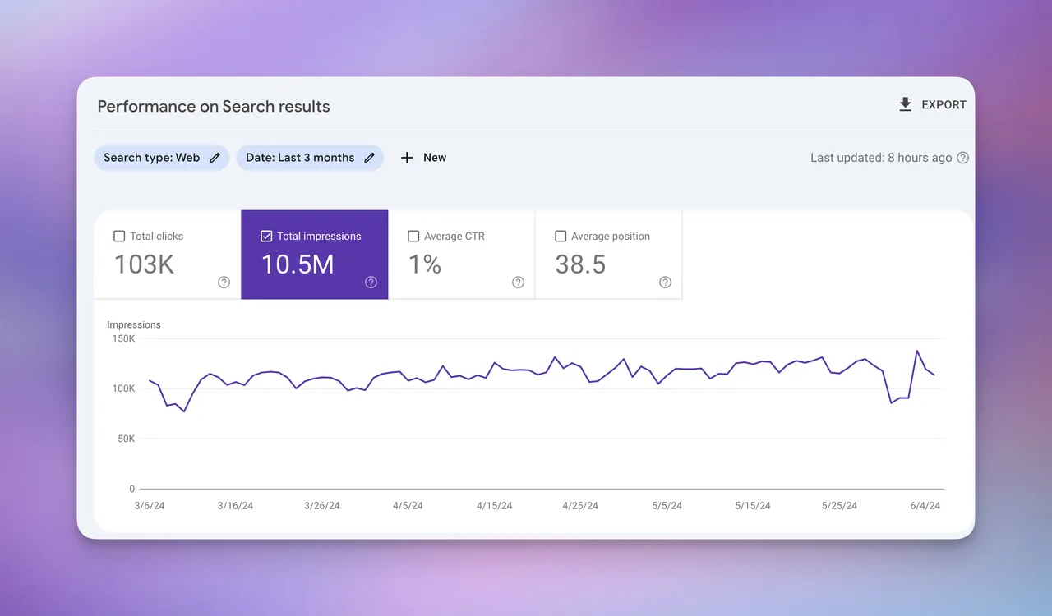Click the Impressions chart axis label
1052x616 pixels.
coord(134,324)
